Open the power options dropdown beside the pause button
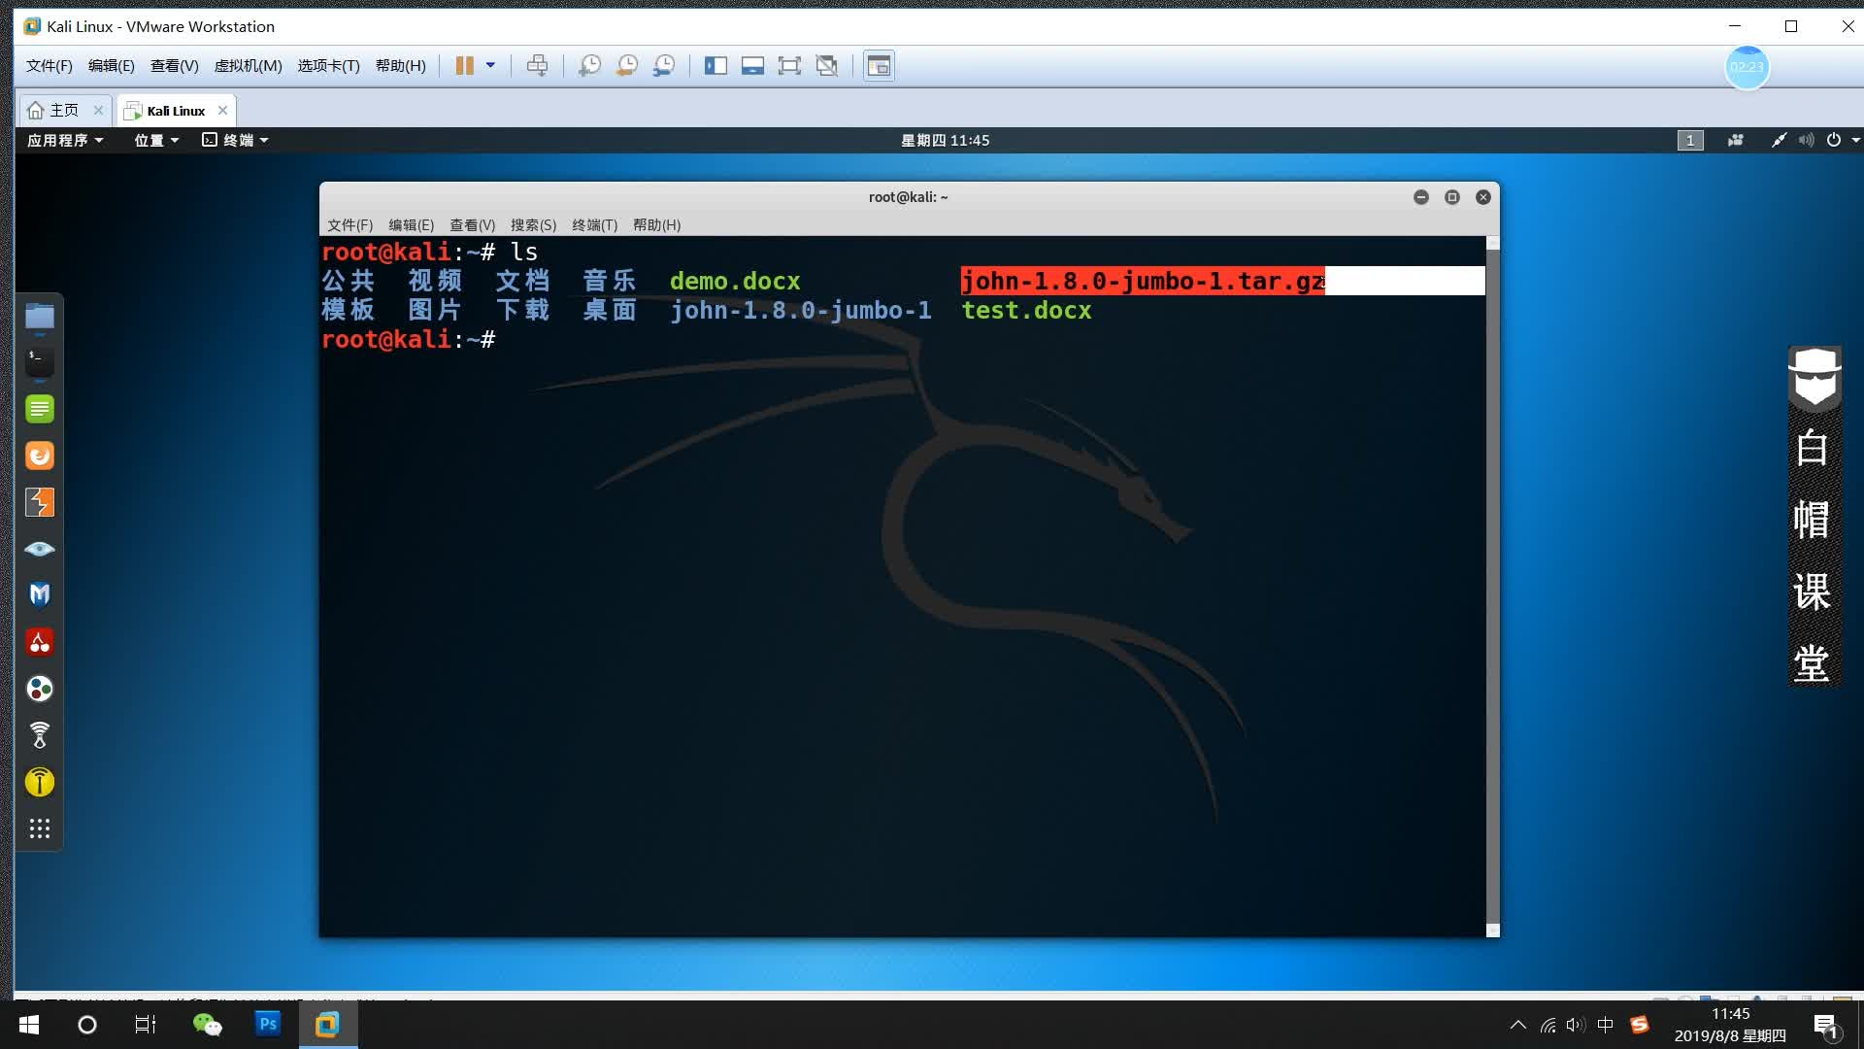 click(x=490, y=65)
